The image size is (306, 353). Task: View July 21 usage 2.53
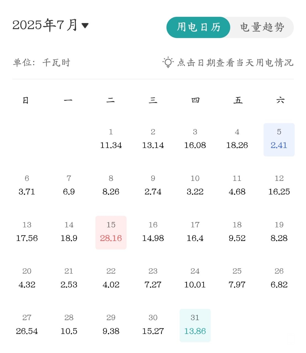coord(69,279)
